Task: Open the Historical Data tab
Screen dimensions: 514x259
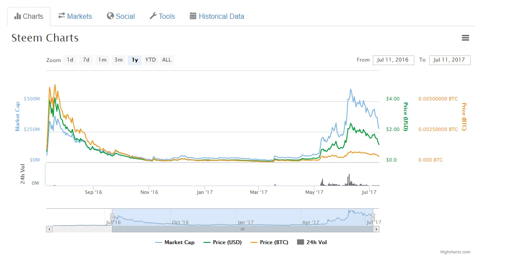Action: [217, 16]
